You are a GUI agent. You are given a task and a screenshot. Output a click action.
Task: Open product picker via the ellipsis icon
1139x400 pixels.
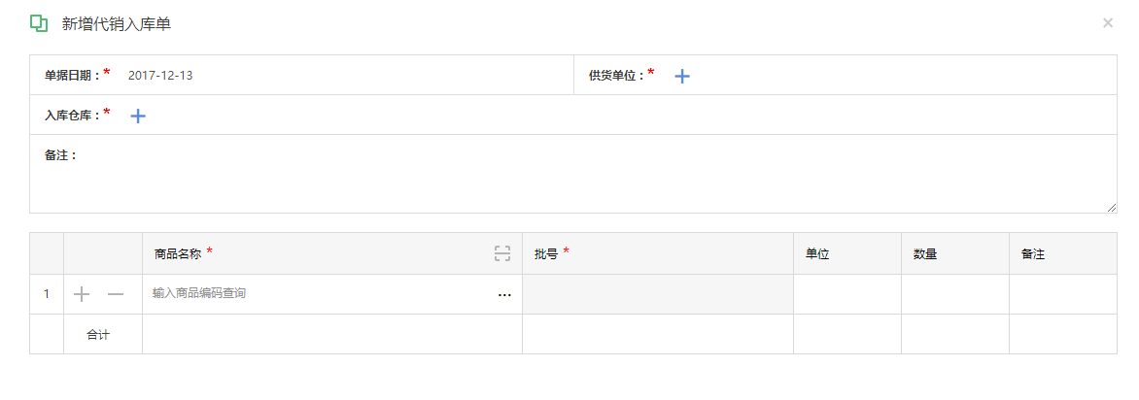(504, 295)
